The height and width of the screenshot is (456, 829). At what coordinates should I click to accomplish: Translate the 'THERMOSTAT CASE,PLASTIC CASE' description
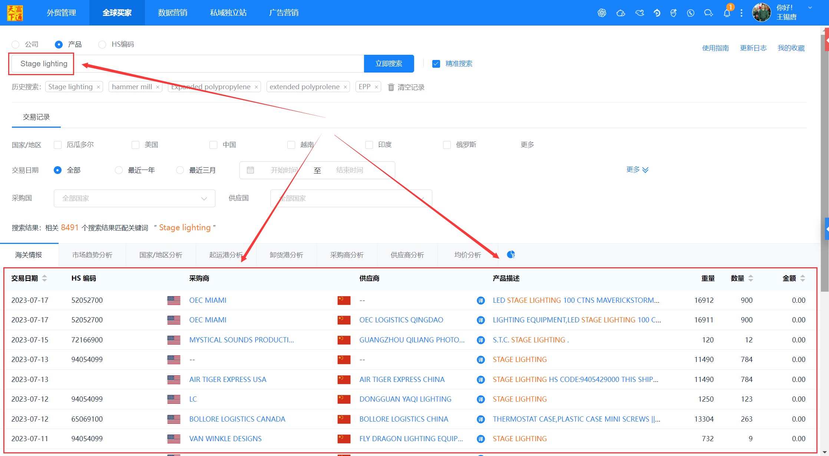point(481,419)
